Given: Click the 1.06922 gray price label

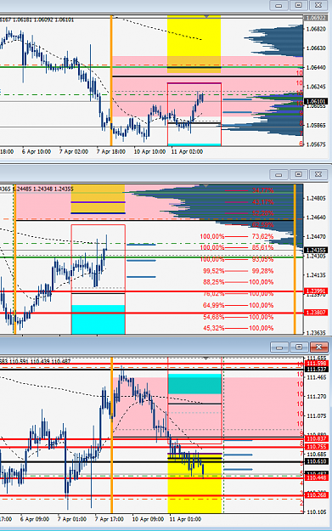Looking at the screenshot, I should (316, 18).
